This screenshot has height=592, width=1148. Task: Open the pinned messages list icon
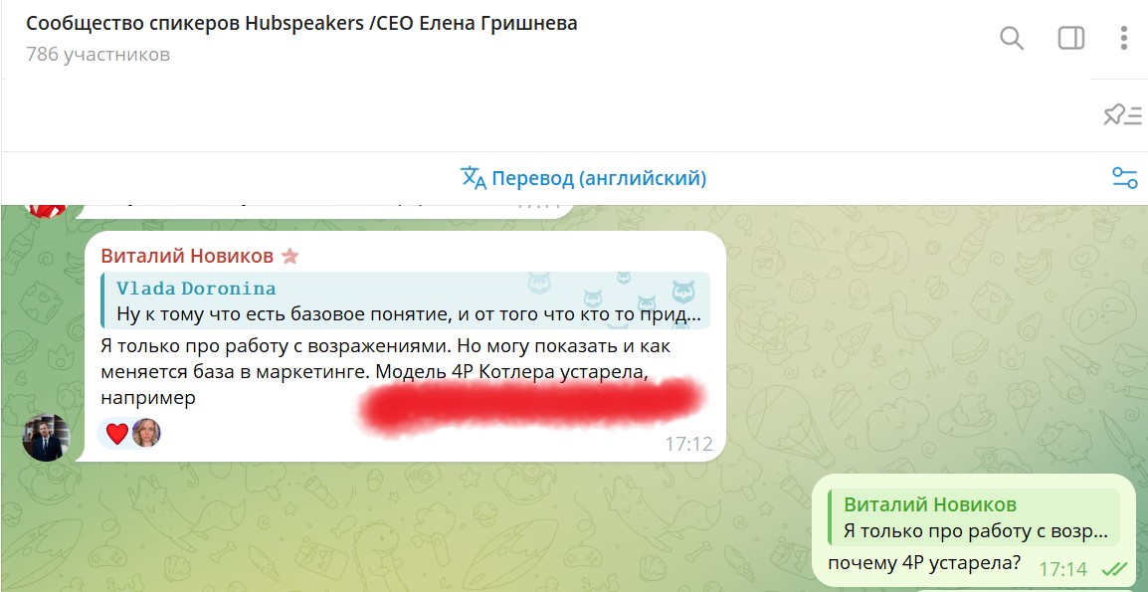1122,115
